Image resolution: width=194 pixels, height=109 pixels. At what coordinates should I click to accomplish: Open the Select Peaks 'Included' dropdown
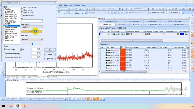(x=32, y=27)
